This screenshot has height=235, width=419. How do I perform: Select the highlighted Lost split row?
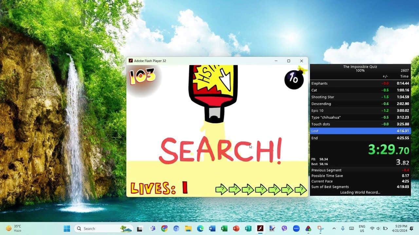tap(360, 131)
